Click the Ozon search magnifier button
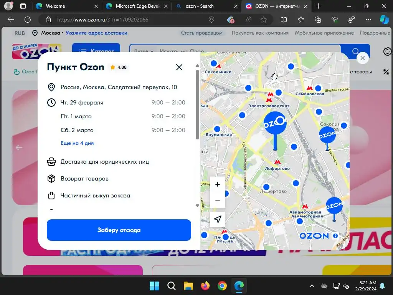The image size is (393, 295). point(355,51)
